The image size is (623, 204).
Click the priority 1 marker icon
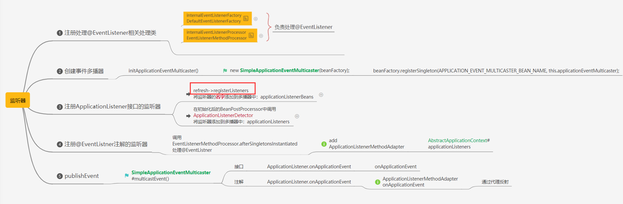[x=60, y=33]
